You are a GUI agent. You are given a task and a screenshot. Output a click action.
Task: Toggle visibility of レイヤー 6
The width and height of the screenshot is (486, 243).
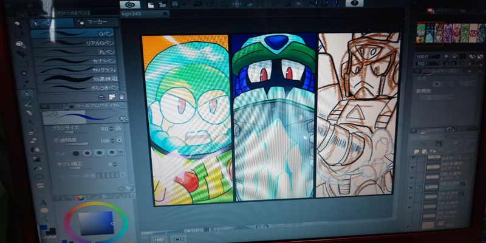tap(412, 166)
